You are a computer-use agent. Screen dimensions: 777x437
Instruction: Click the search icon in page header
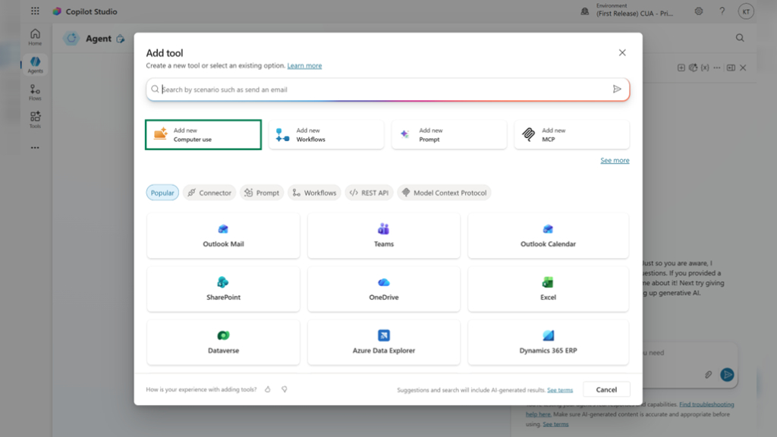pyautogui.click(x=740, y=38)
